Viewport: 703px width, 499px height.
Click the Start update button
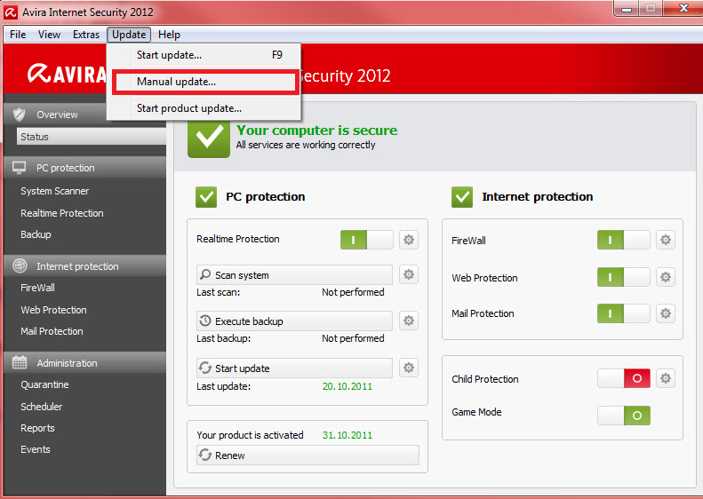coord(294,368)
